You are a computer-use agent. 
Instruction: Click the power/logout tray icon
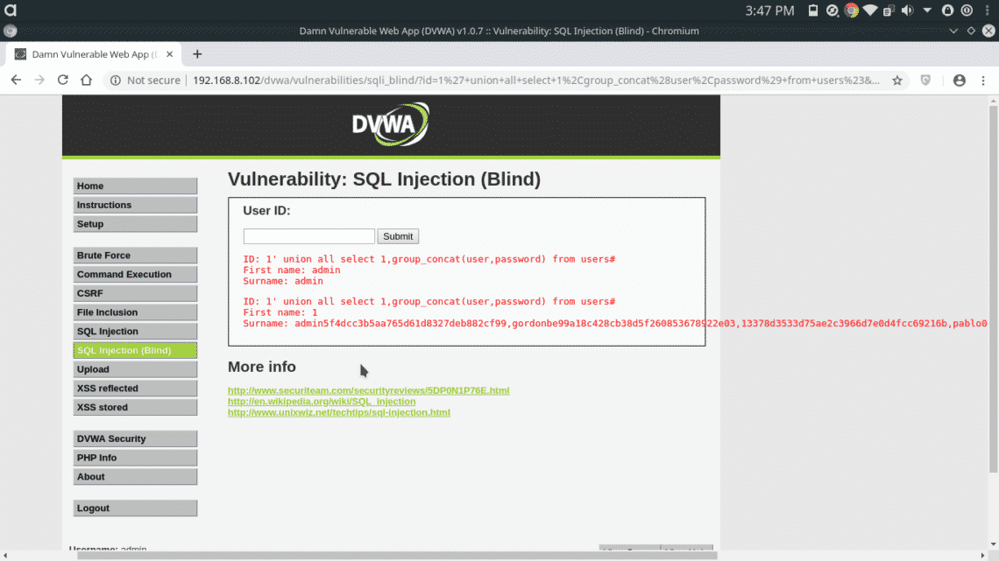967,11
